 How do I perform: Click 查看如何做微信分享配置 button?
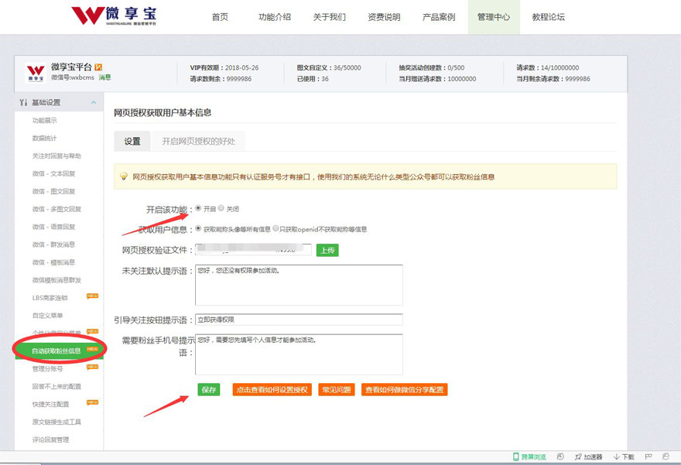[x=404, y=389]
